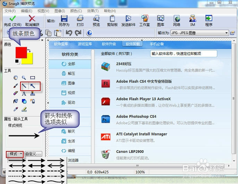Select the rectangular Selection tool
Viewport: 238px width, 184px height.
tap(33, 78)
